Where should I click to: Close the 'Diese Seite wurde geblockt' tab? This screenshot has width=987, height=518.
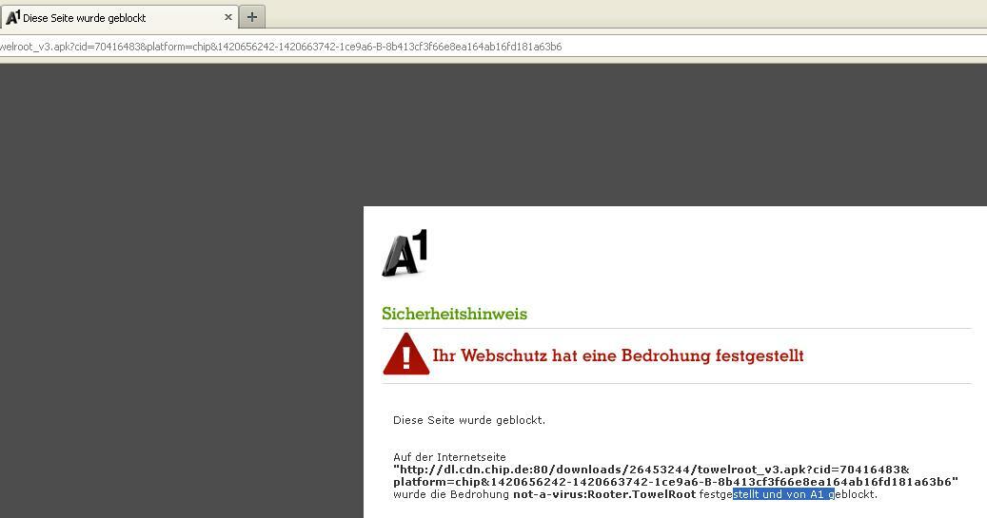point(227,18)
